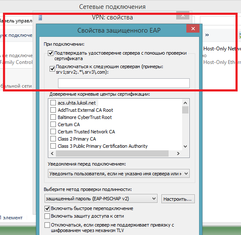Enable Certum Trusted Network CA

tap(53, 131)
